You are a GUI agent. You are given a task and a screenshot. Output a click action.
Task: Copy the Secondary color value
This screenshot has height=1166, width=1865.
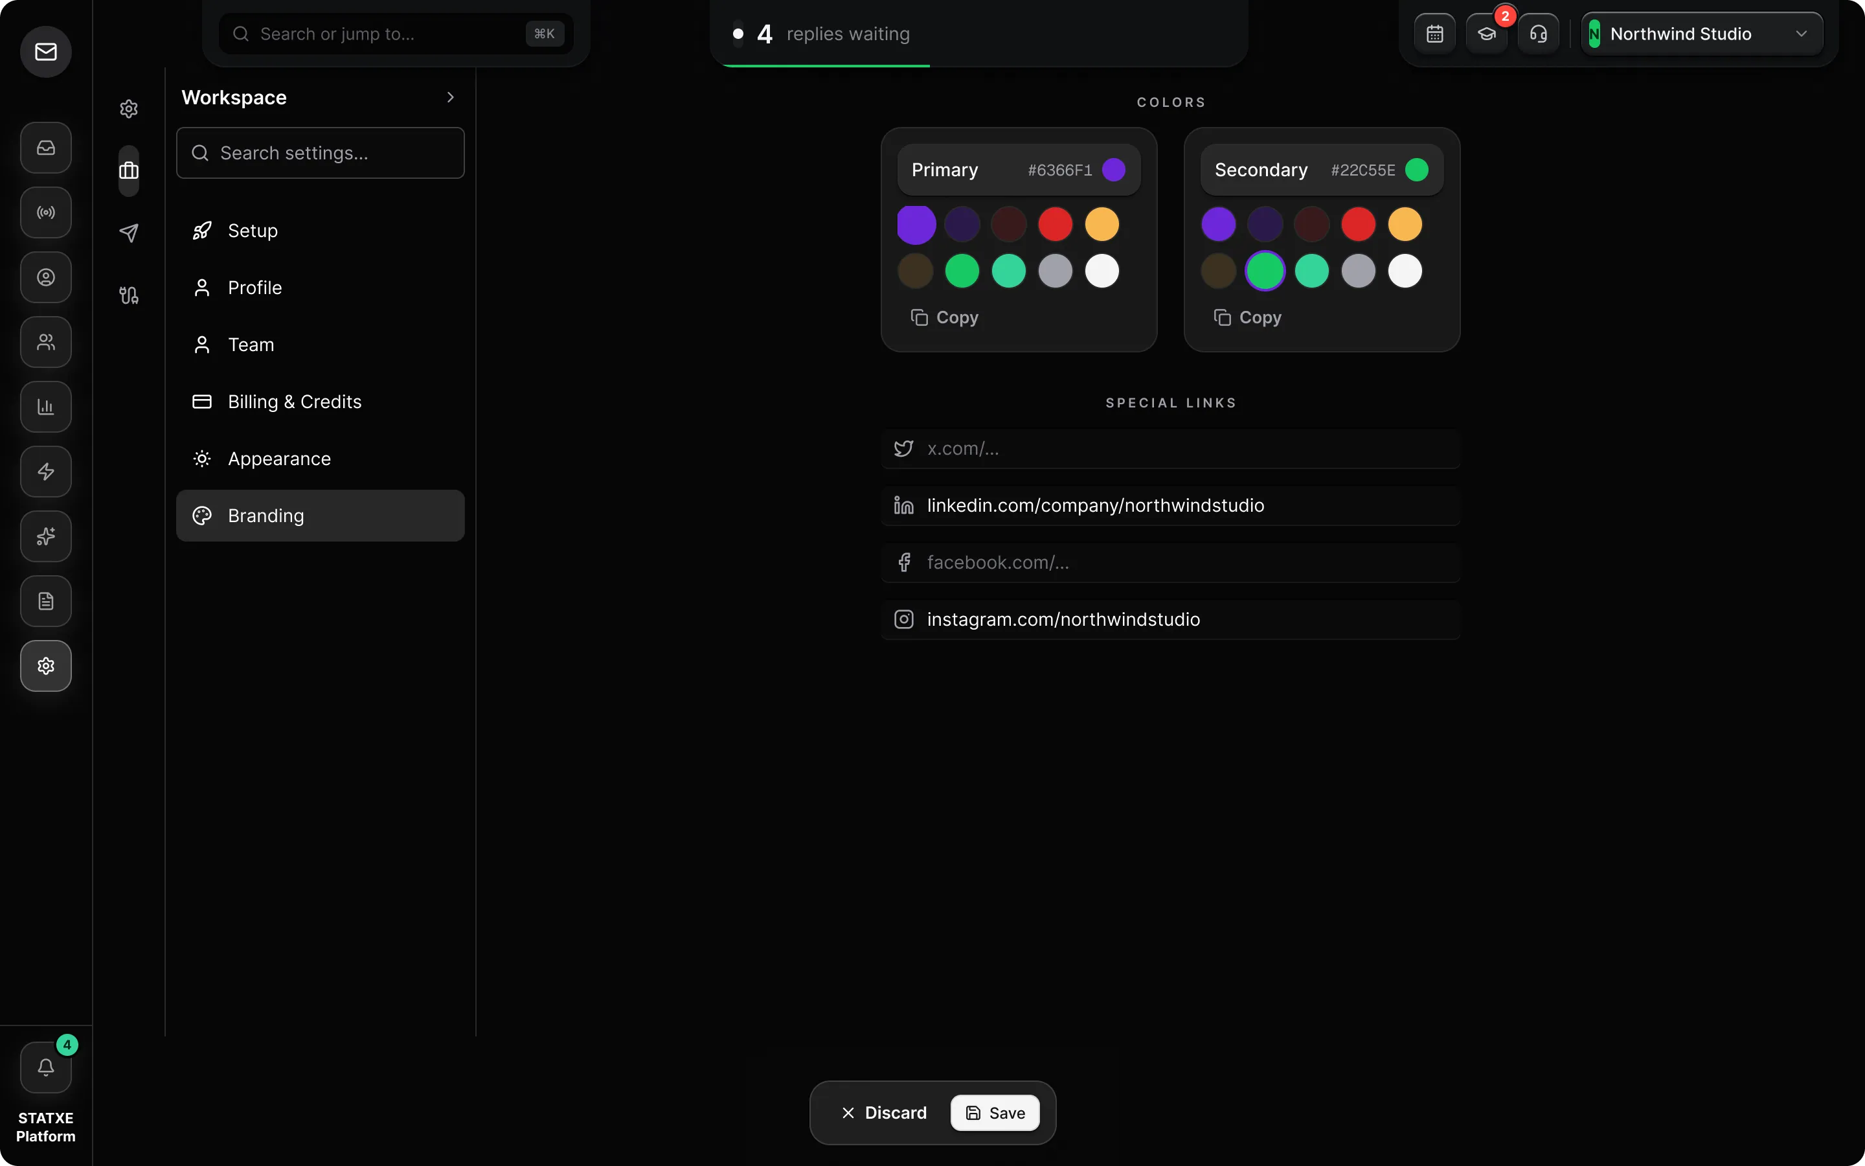[1247, 317]
